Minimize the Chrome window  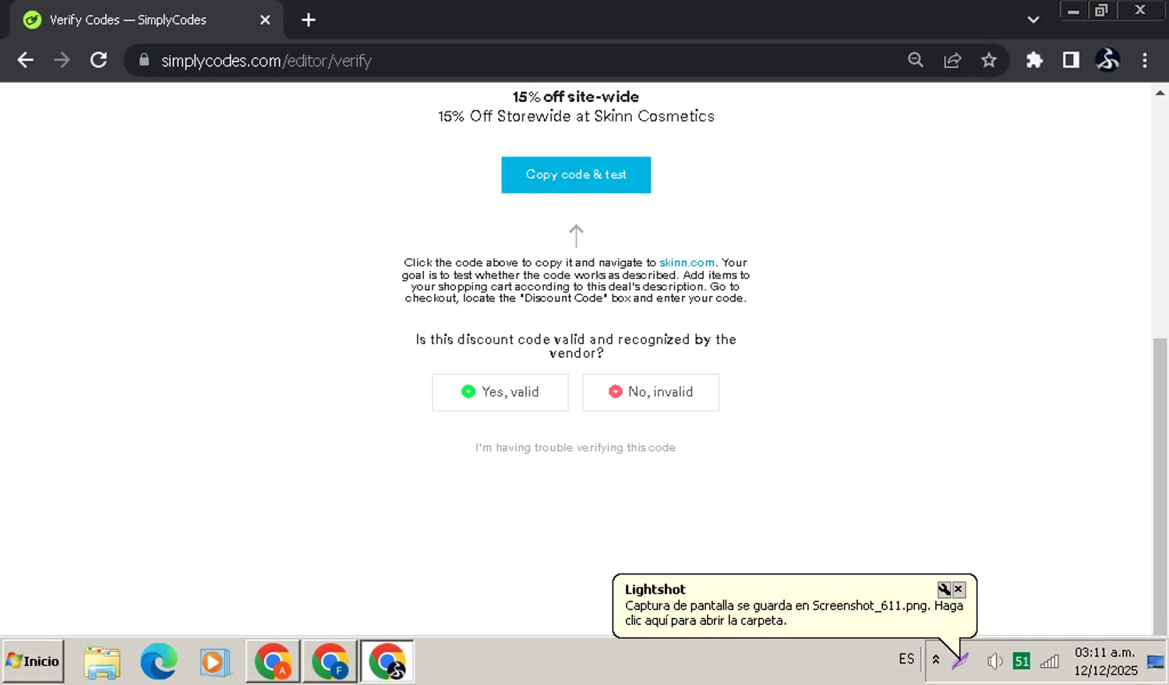click(1073, 10)
